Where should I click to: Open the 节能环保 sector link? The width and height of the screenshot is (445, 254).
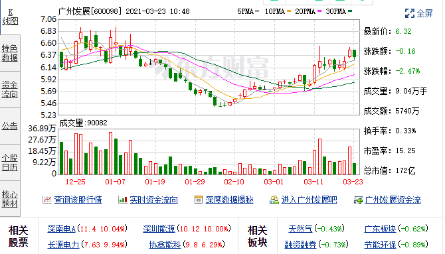click(380, 244)
